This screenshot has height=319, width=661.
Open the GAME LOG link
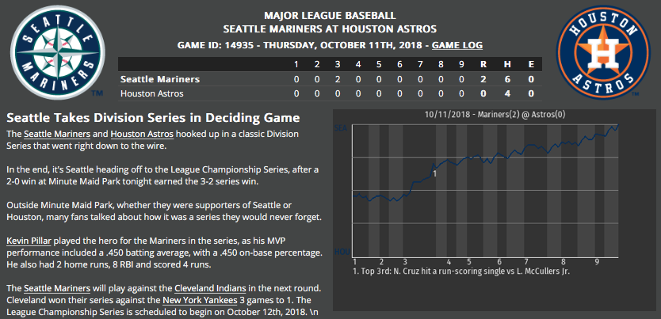[x=457, y=45]
